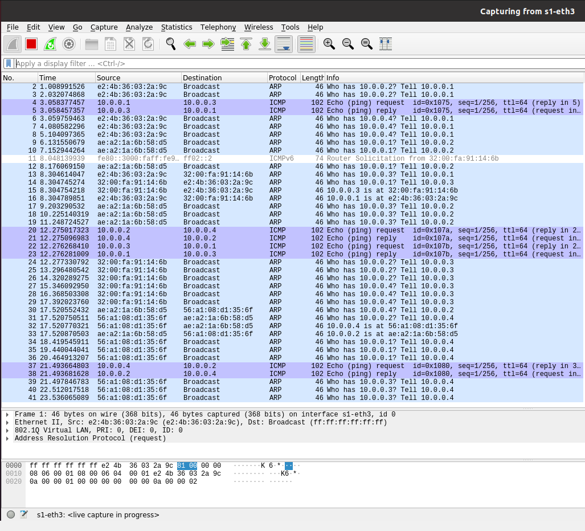
Task: Reset text size to normal
Action: coord(367,44)
